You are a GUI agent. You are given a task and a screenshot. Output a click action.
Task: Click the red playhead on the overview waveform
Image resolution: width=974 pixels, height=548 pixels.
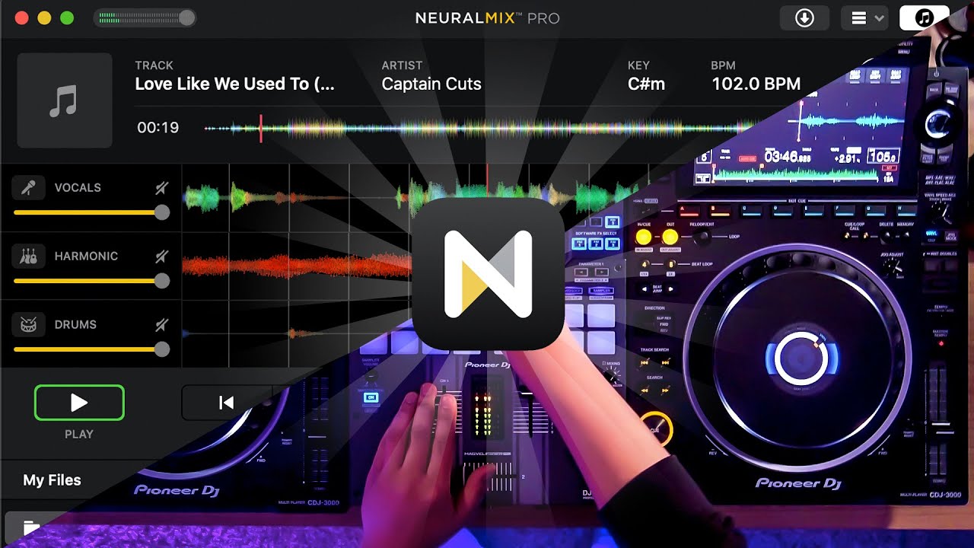pos(260,129)
